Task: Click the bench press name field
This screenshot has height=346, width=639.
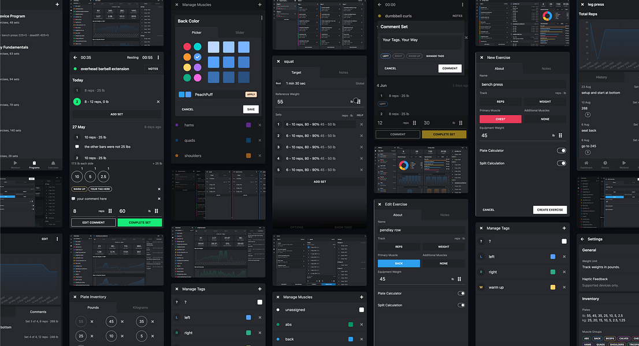Action: (x=523, y=85)
